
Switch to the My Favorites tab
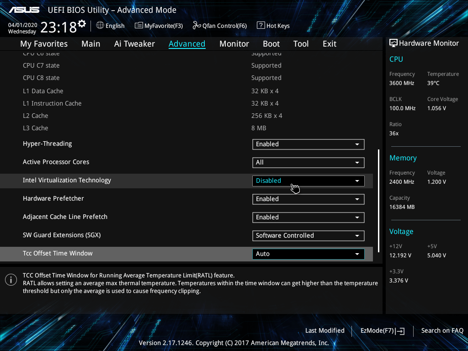click(x=44, y=44)
